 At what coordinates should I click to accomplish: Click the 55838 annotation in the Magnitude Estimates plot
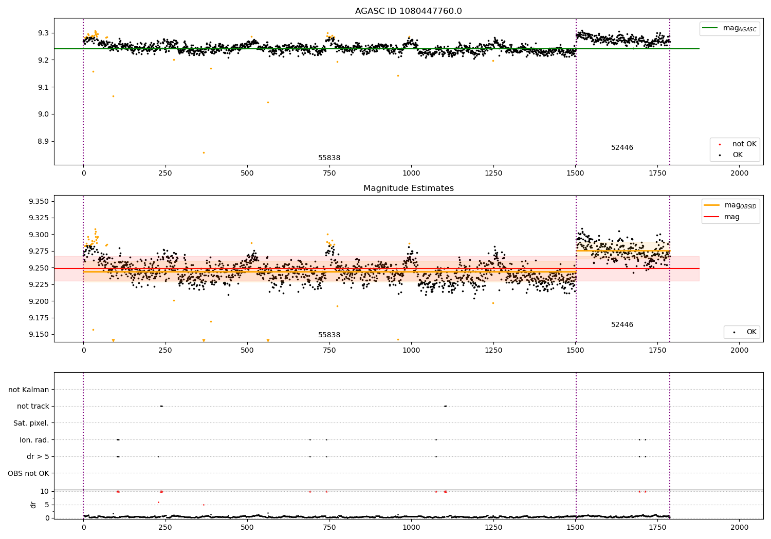329,335
